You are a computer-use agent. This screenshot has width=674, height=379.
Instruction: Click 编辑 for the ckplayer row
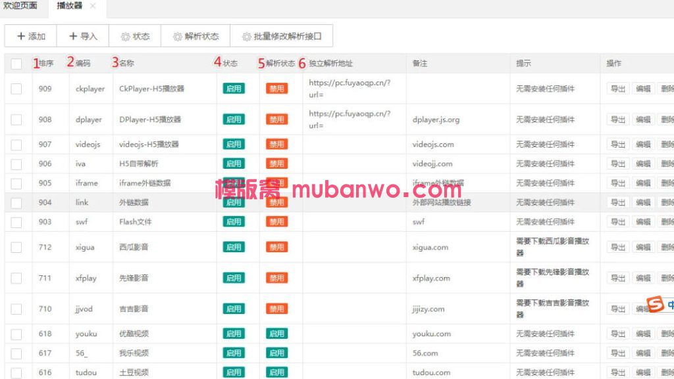point(643,89)
